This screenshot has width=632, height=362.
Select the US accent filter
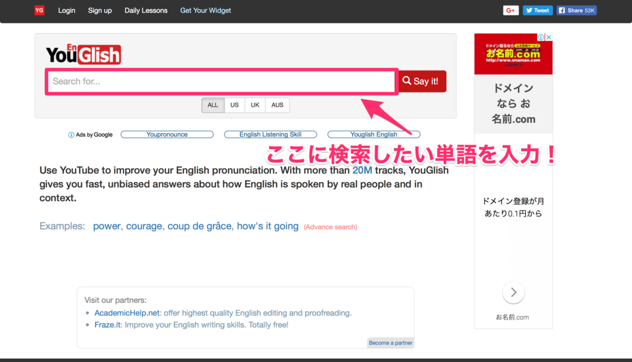click(235, 105)
